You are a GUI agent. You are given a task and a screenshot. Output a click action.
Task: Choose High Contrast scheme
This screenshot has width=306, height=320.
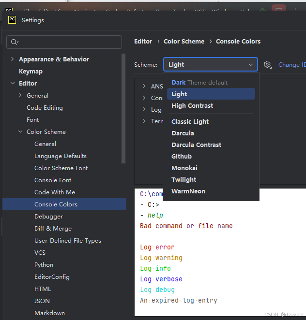211,105
